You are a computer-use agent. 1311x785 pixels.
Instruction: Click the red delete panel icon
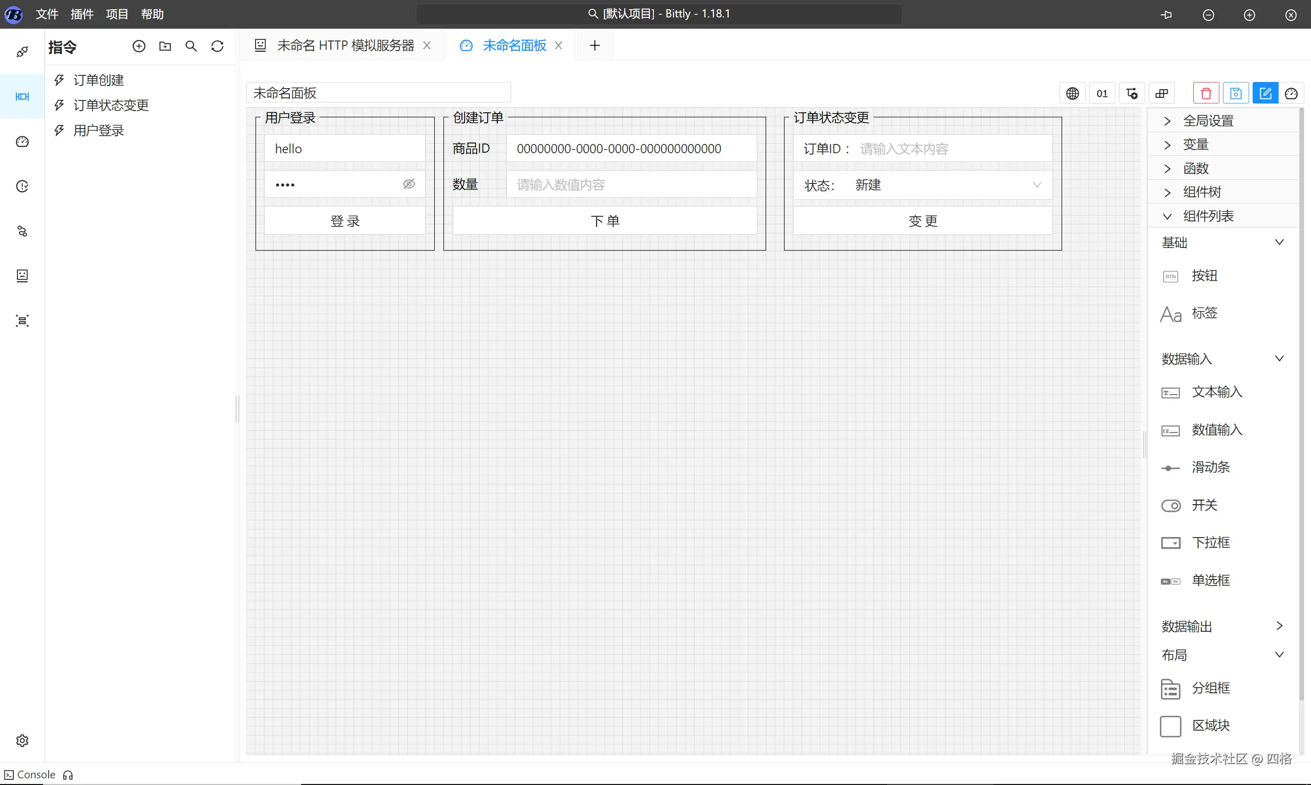[x=1206, y=94]
